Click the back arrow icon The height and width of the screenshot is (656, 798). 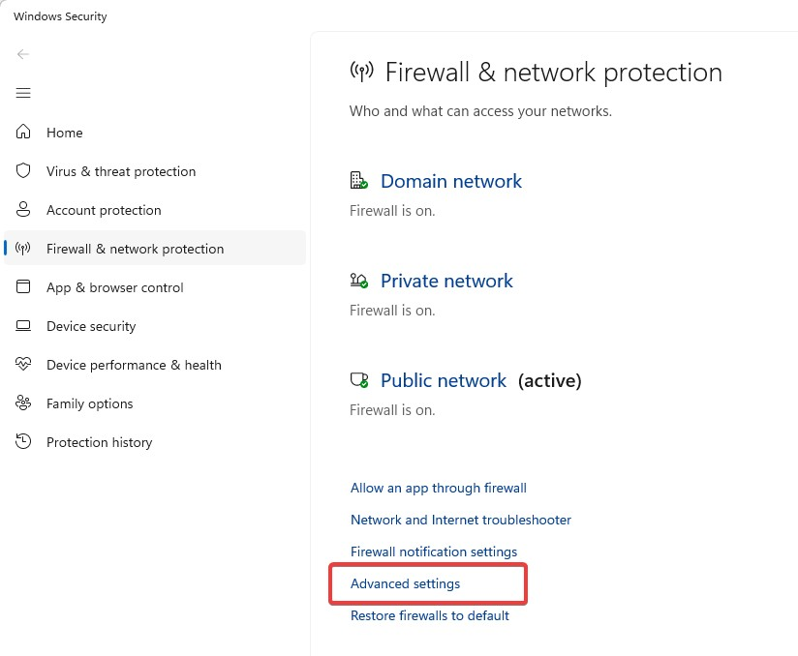click(x=23, y=54)
